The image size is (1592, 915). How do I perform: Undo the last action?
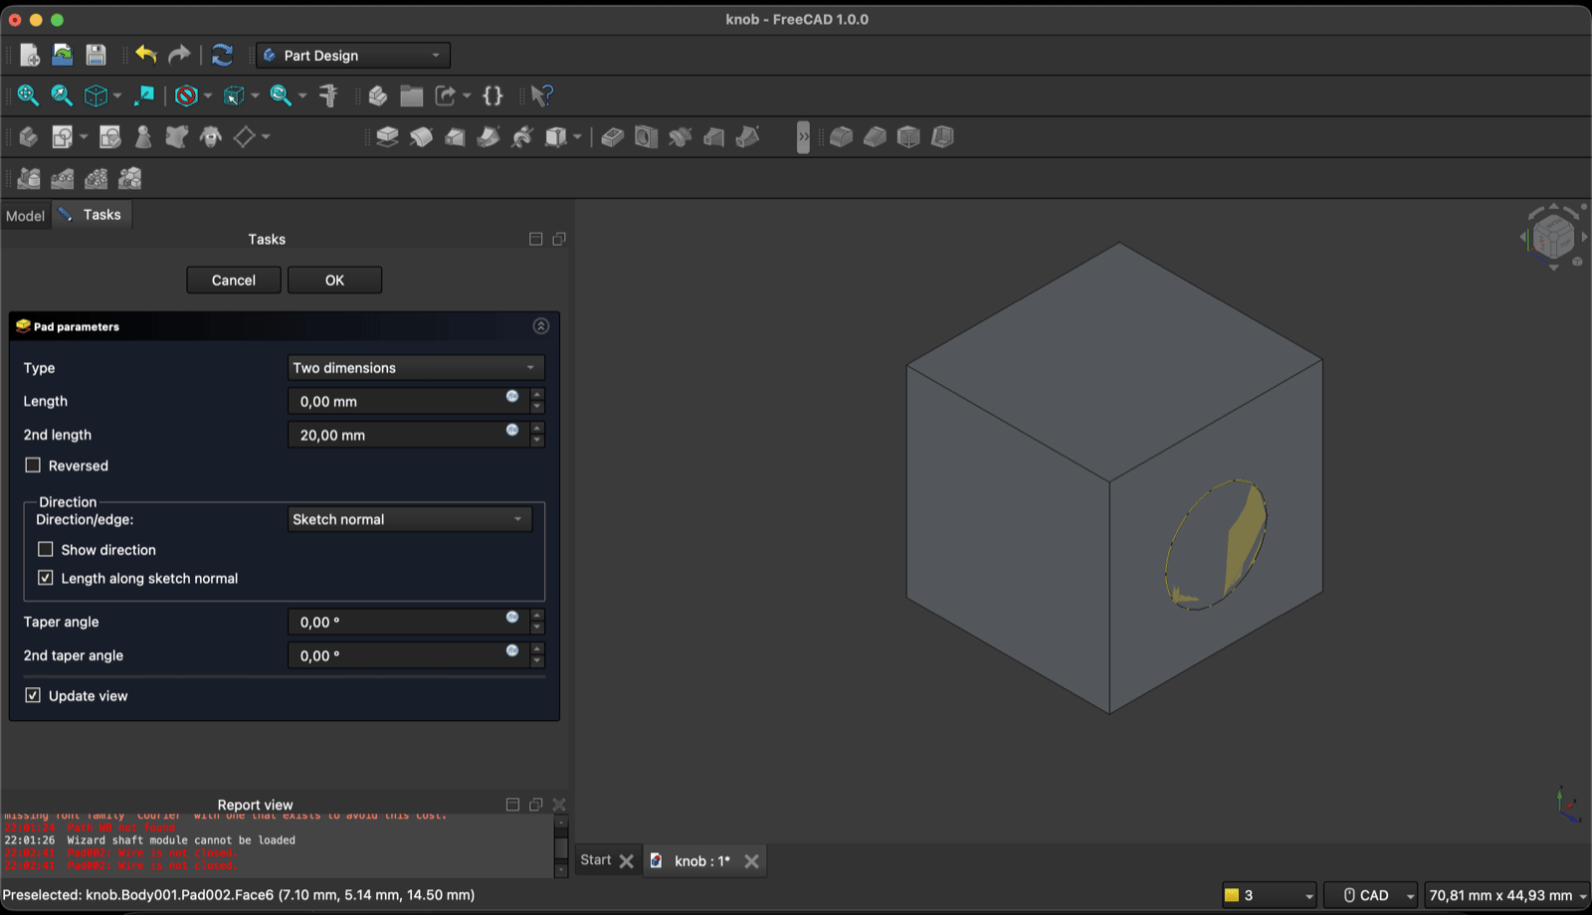(146, 55)
